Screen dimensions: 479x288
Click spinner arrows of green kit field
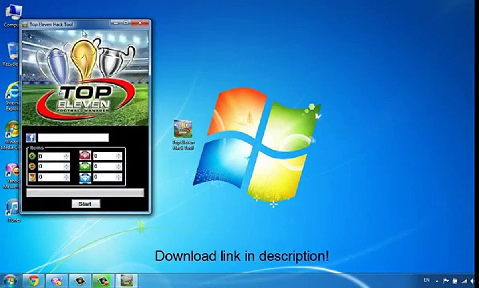(119, 166)
